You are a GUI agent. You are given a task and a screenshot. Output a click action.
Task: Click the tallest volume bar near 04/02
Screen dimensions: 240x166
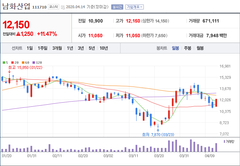click(191, 146)
